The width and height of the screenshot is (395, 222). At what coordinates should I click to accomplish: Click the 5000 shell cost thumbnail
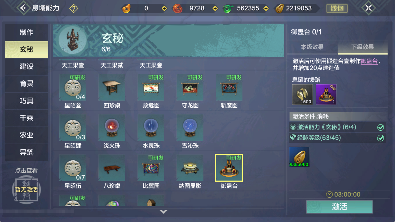(x=299, y=157)
